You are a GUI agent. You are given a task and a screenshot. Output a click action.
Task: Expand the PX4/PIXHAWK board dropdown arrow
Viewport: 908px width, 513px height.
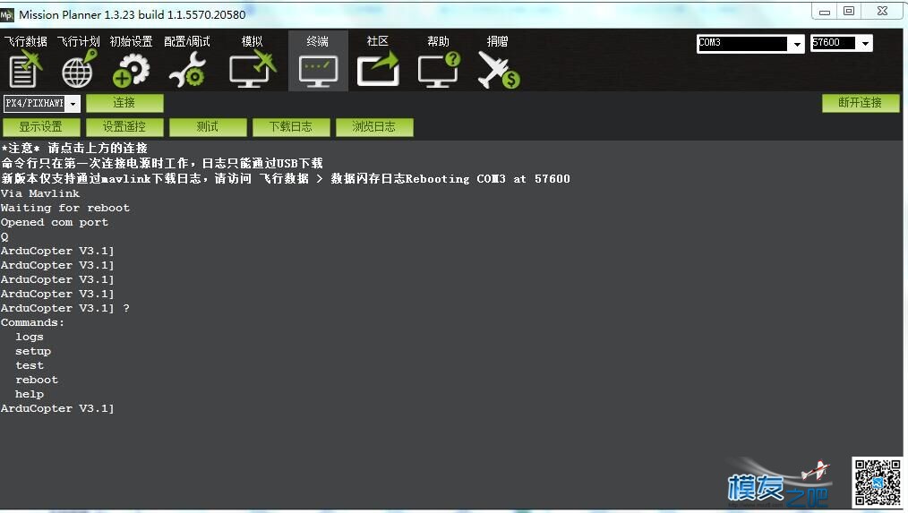point(73,104)
